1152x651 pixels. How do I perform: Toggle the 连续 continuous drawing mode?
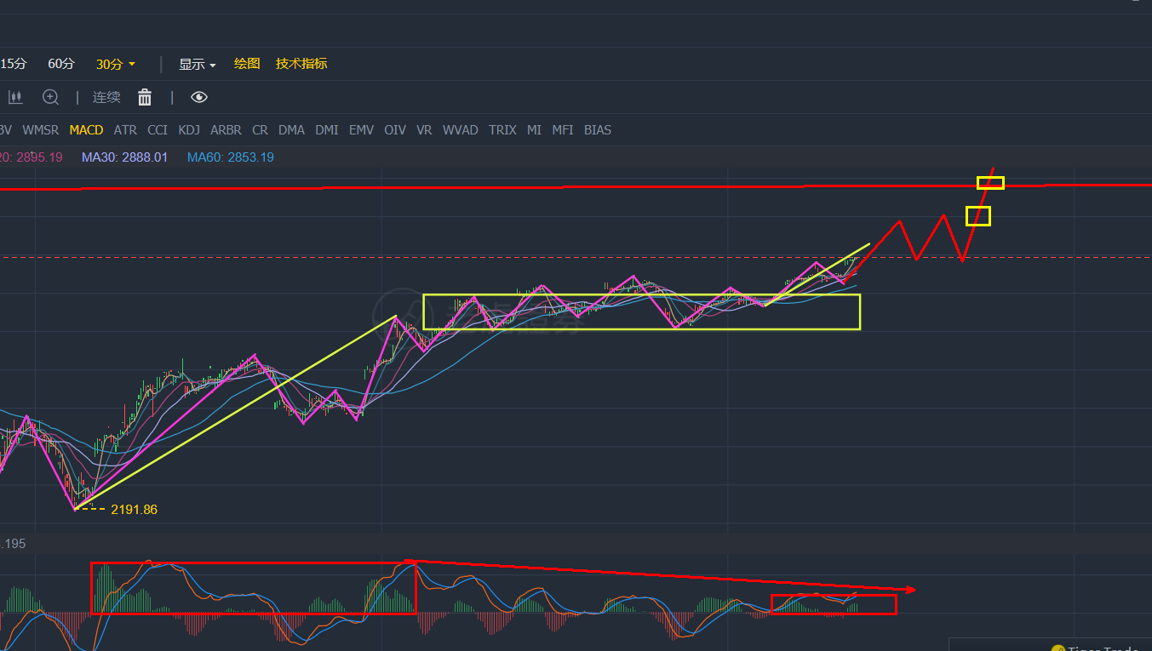pyautogui.click(x=106, y=97)
